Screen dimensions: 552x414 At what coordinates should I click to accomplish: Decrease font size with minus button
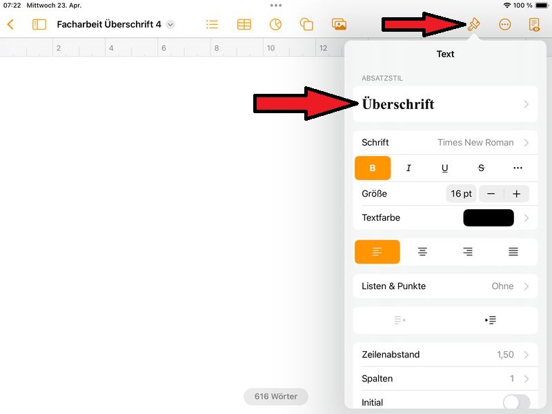(x=491, y=194)
